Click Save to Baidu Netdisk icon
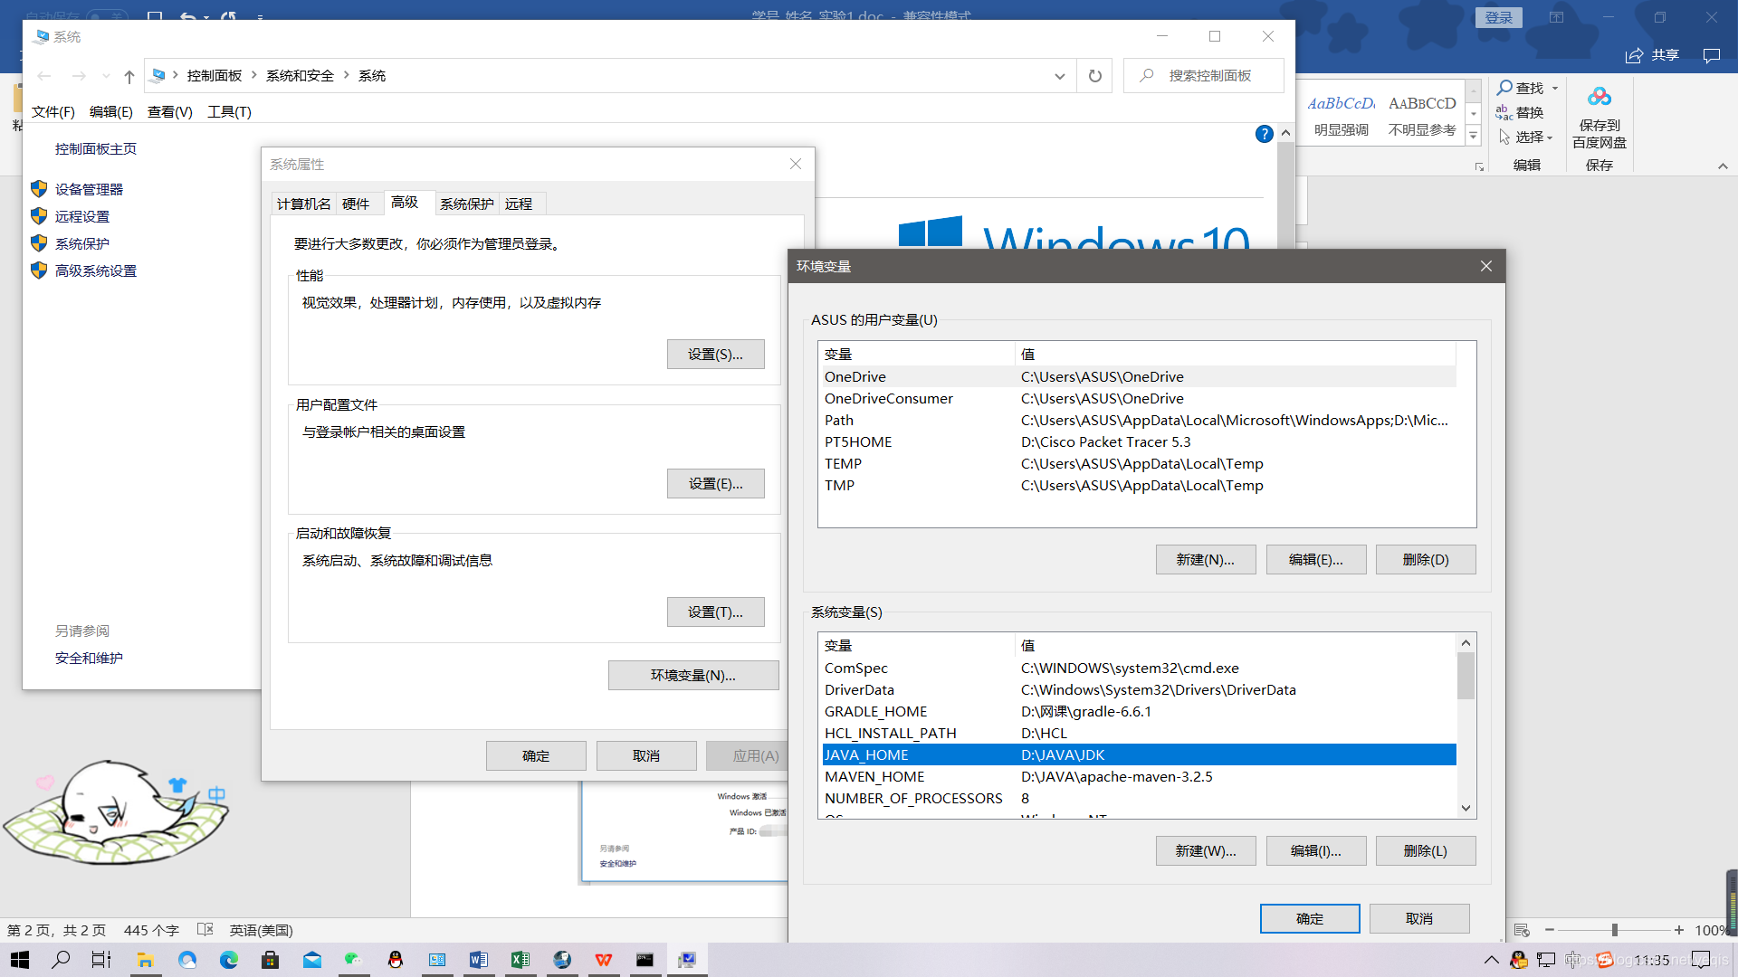This screenshot has width=1738, height=977. 1599,97
